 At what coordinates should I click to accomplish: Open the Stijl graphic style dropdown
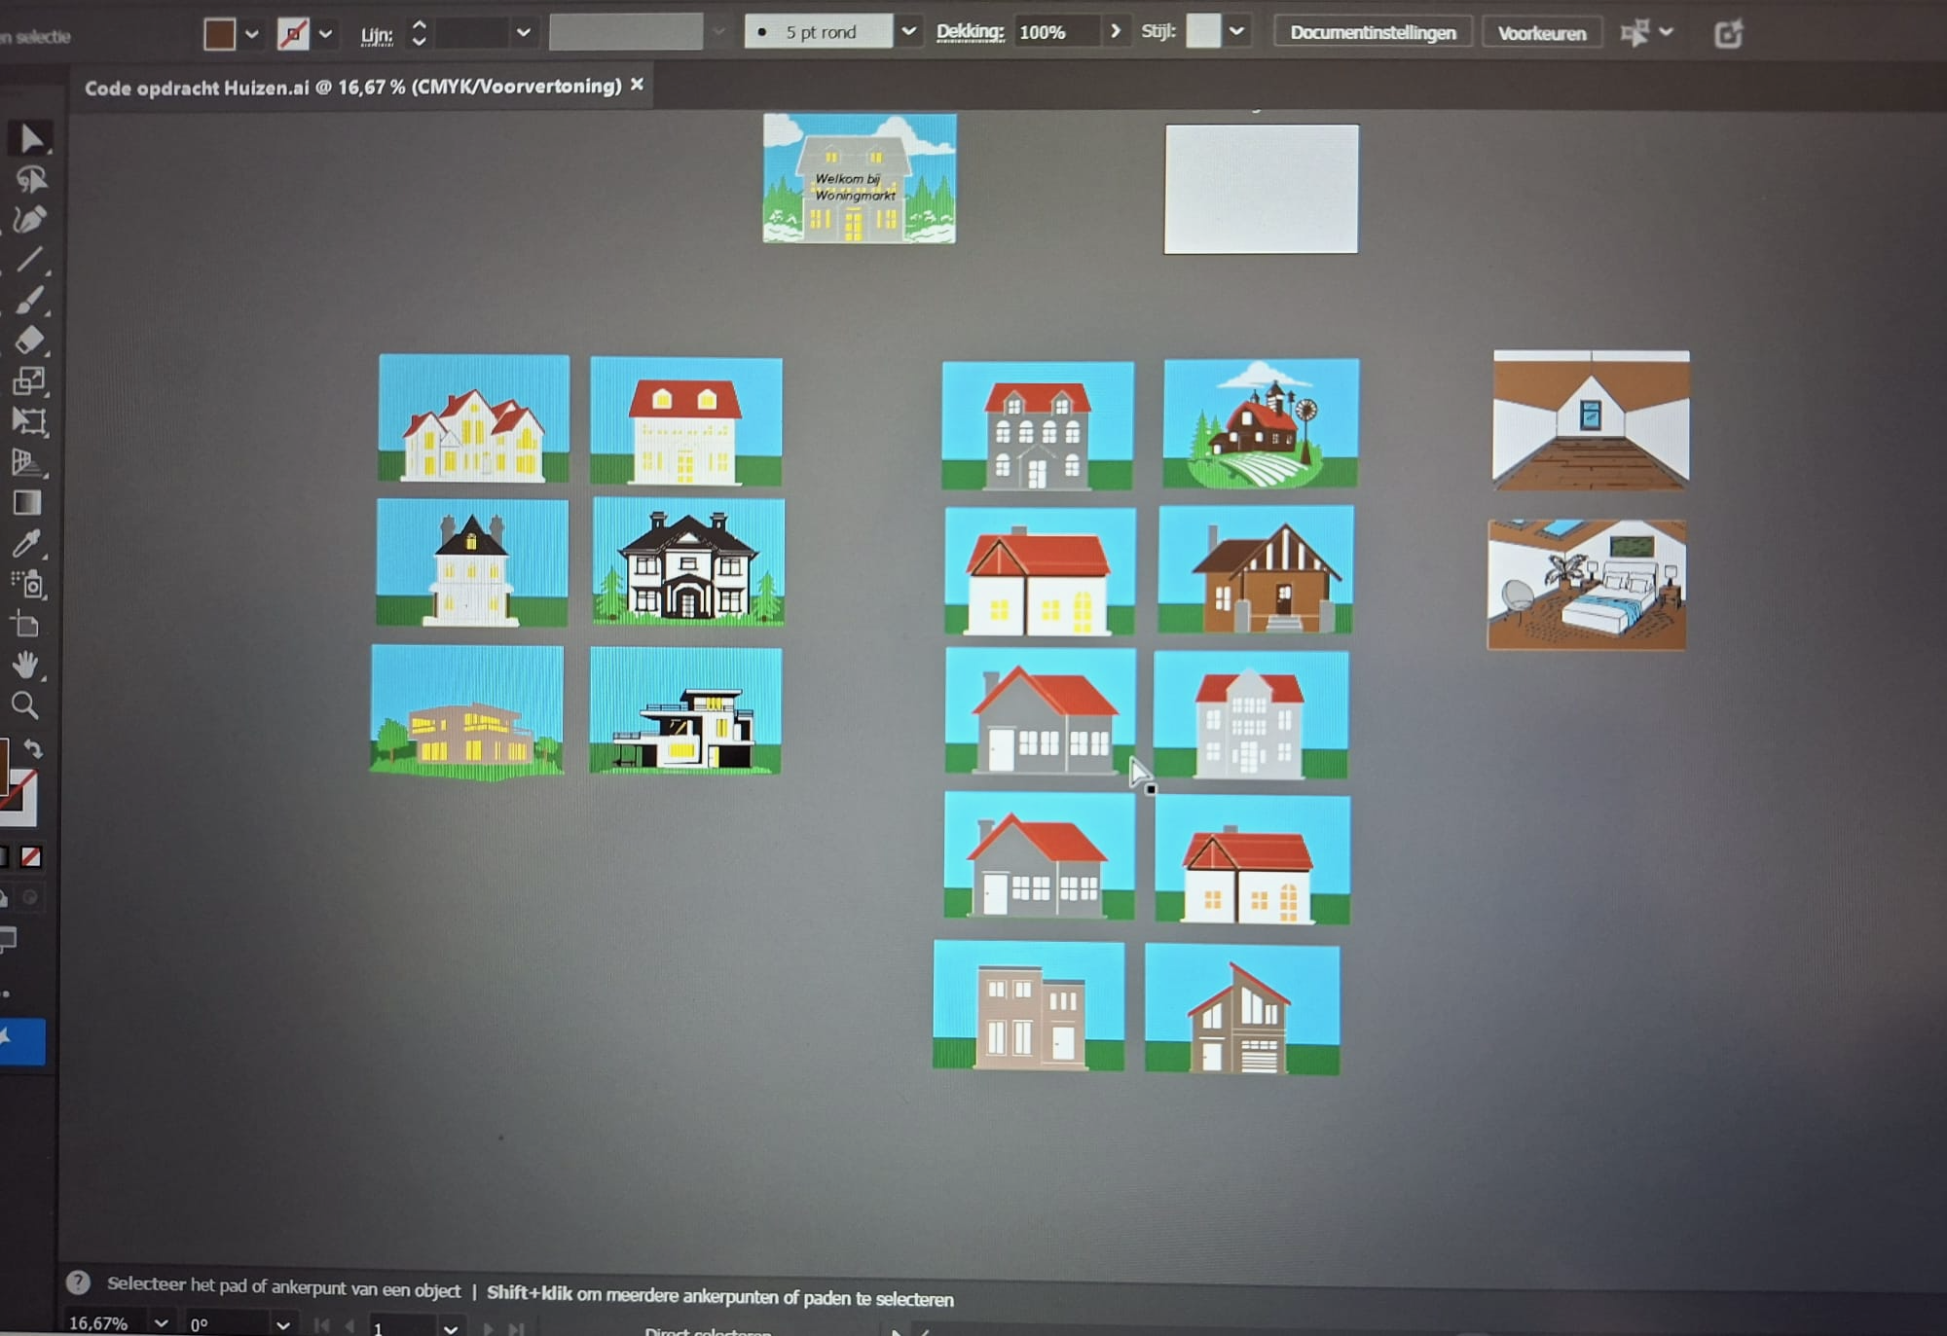(1236, 31)
